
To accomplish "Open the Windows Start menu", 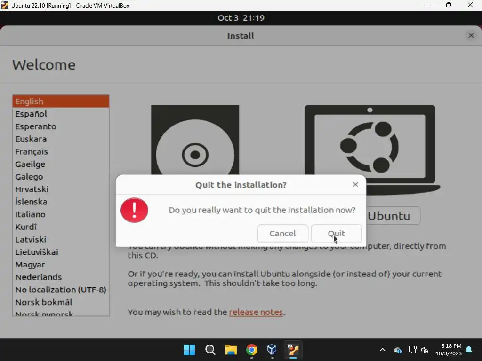I will pos(189,350).
